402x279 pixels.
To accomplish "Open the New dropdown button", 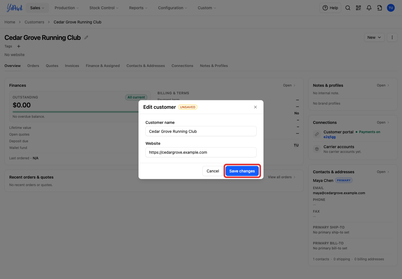I will 374,37.
